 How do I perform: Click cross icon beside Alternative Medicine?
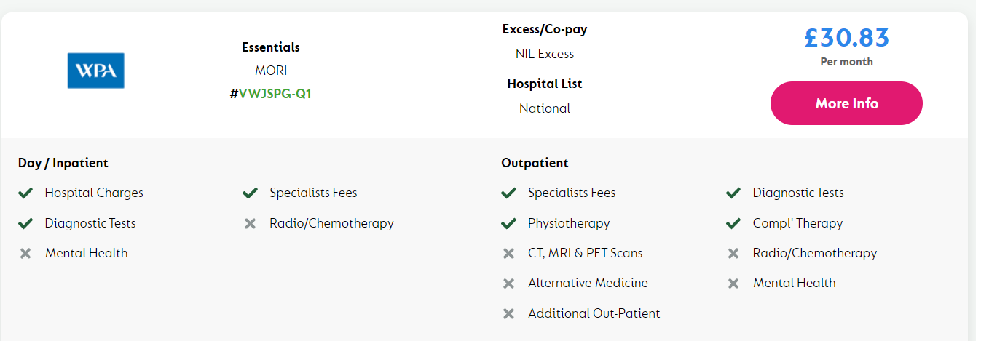tap(509, 284)
